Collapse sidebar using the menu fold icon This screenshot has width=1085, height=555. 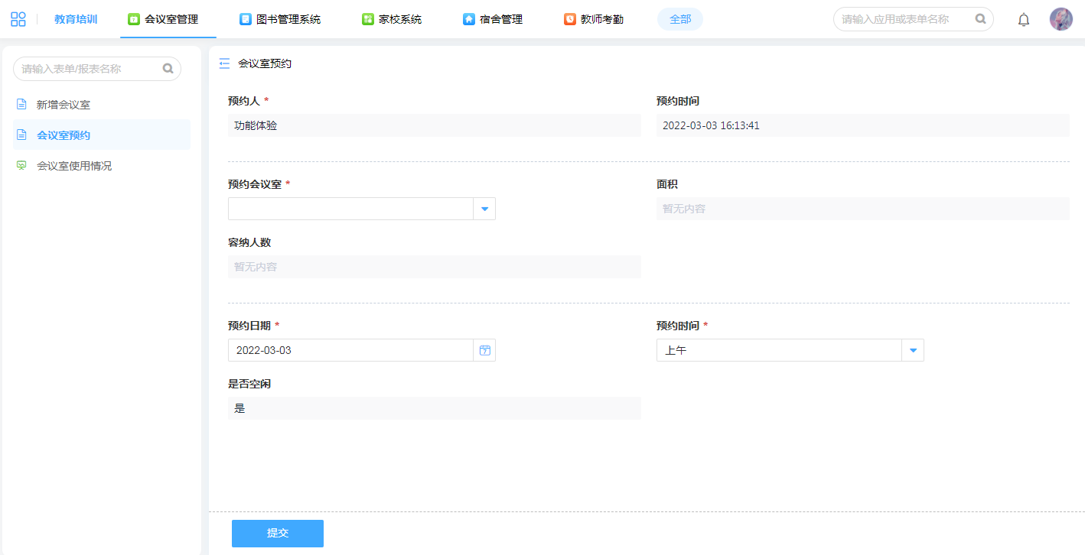(224, 64)
